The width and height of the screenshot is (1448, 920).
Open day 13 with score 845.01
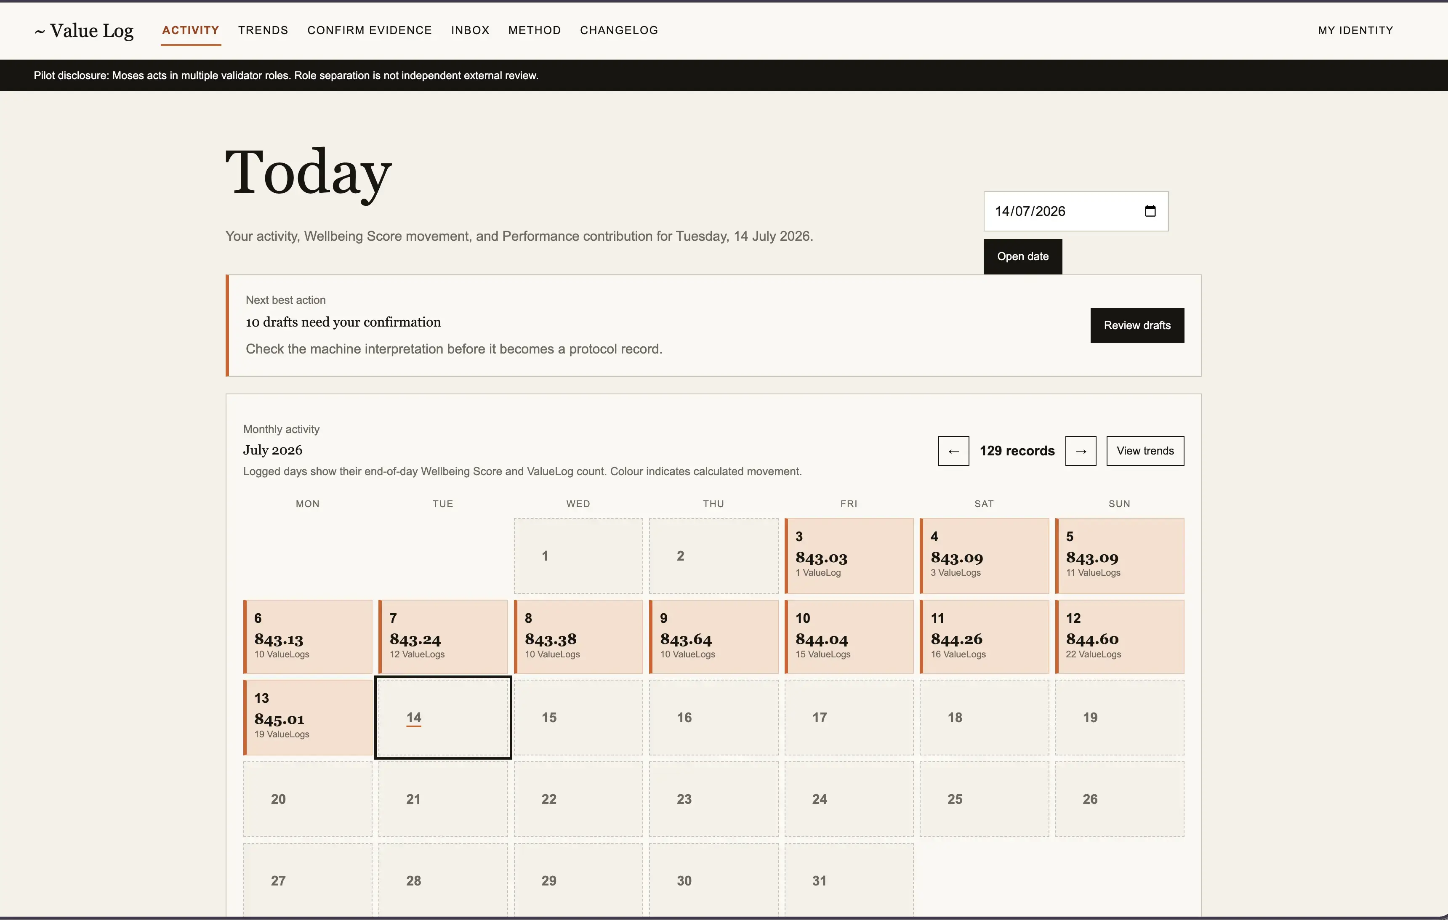point(307,718)
